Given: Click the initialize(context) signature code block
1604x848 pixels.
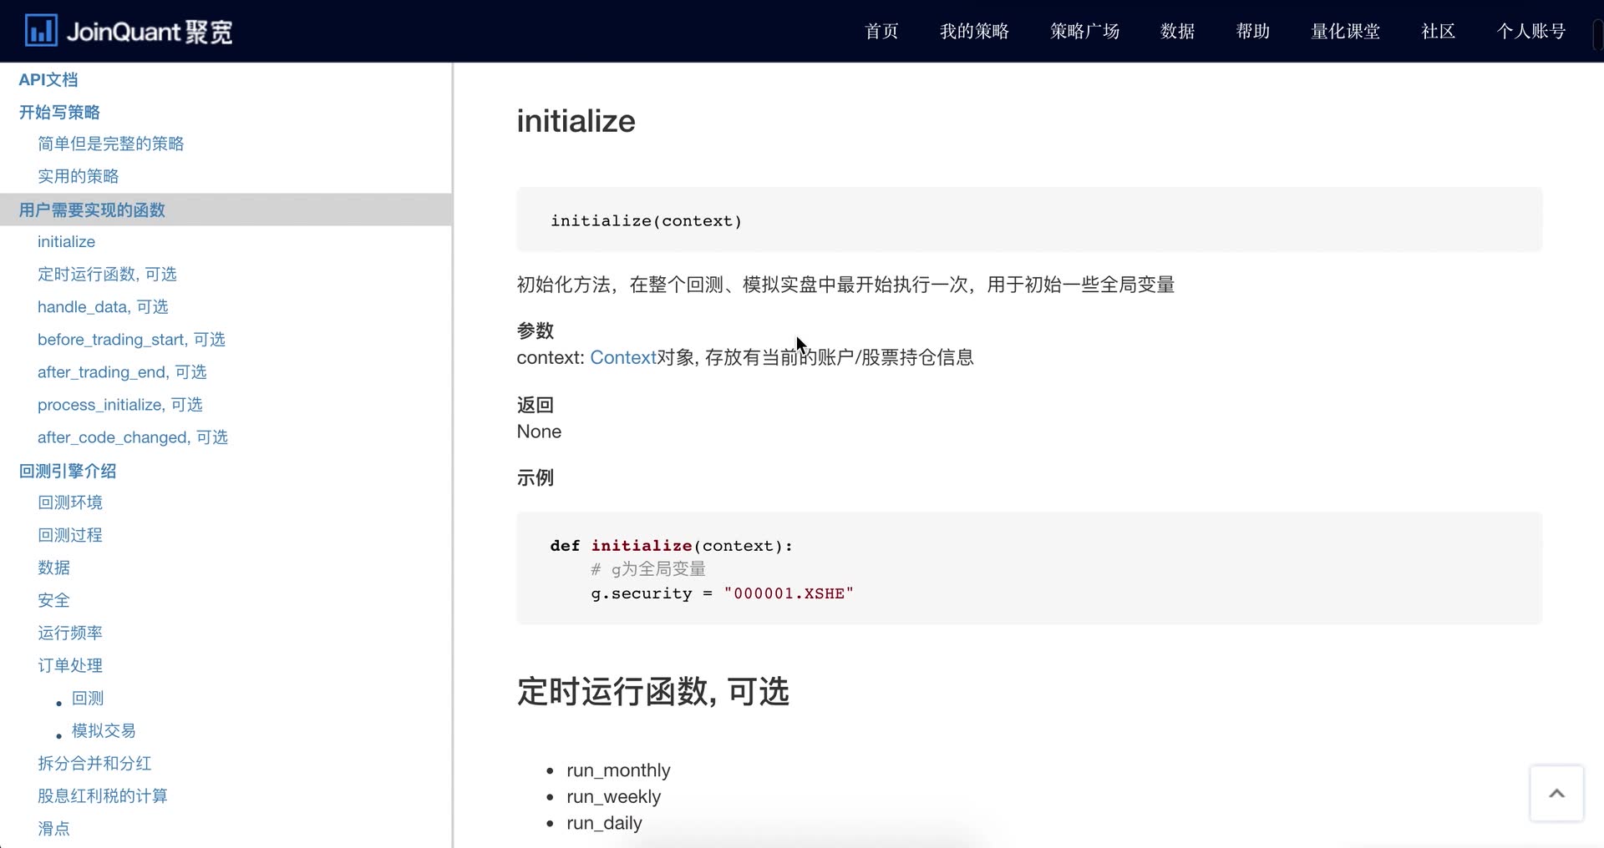Looking at the screenshot, I should point(1029,220).
